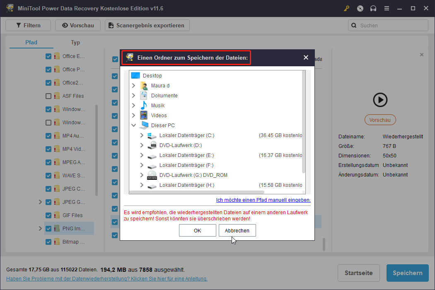Click the preview play icon
The height and width of the screenshot is (290, 435).
[380, 100]
